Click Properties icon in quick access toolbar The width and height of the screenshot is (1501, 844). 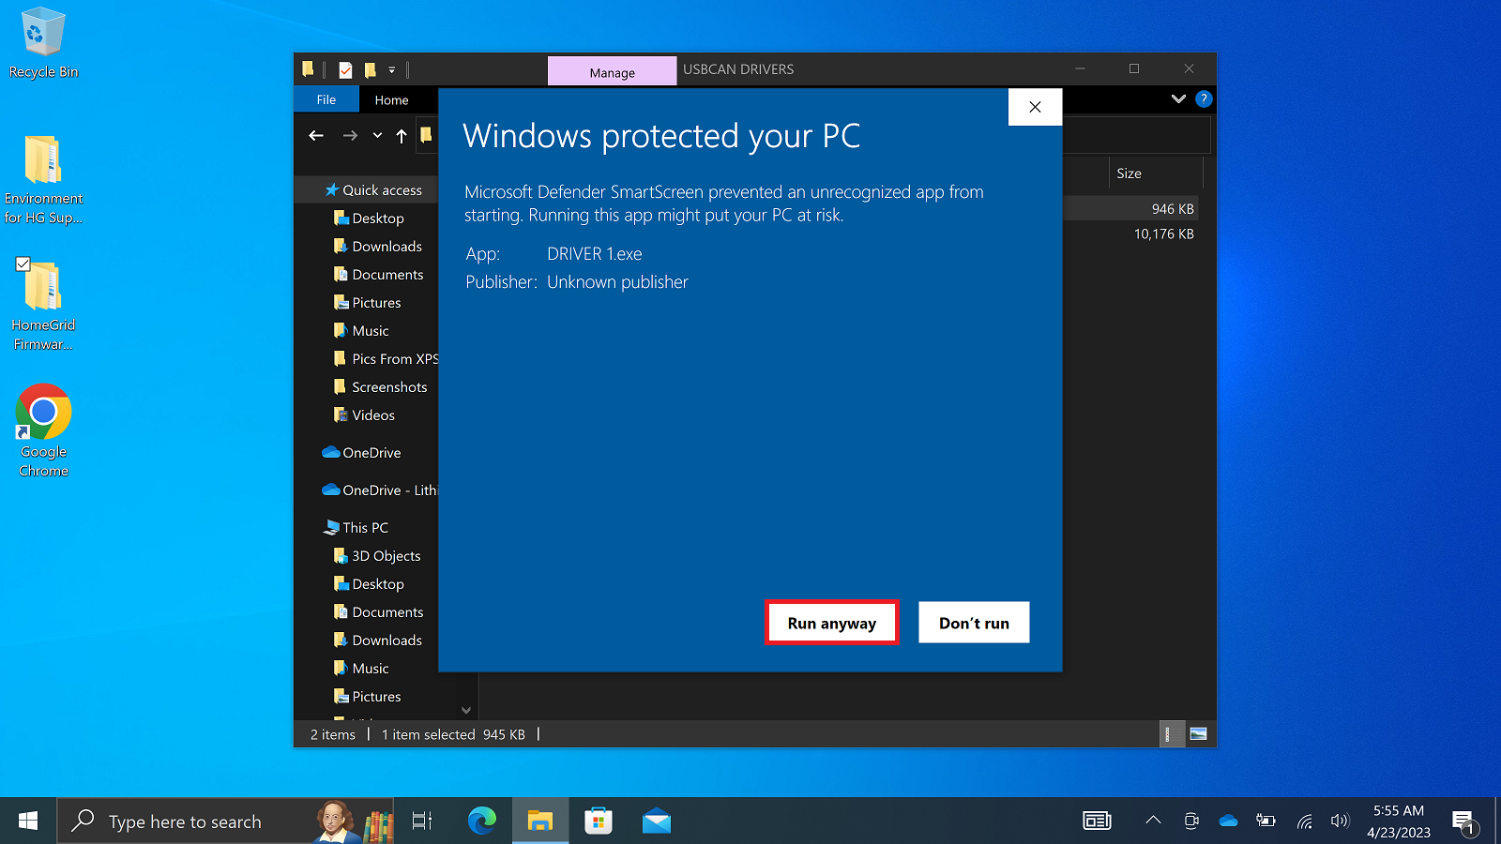click(345, 69)
